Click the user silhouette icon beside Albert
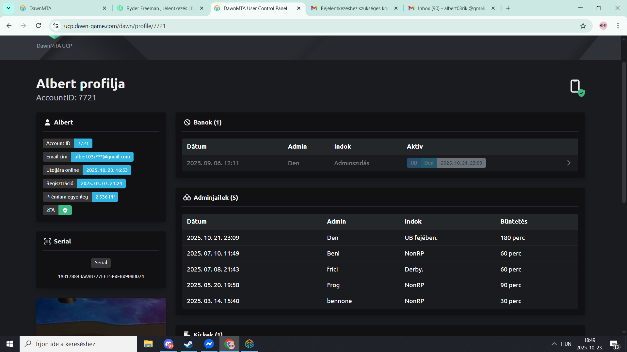The image size is (627, 352). [47, 123]
